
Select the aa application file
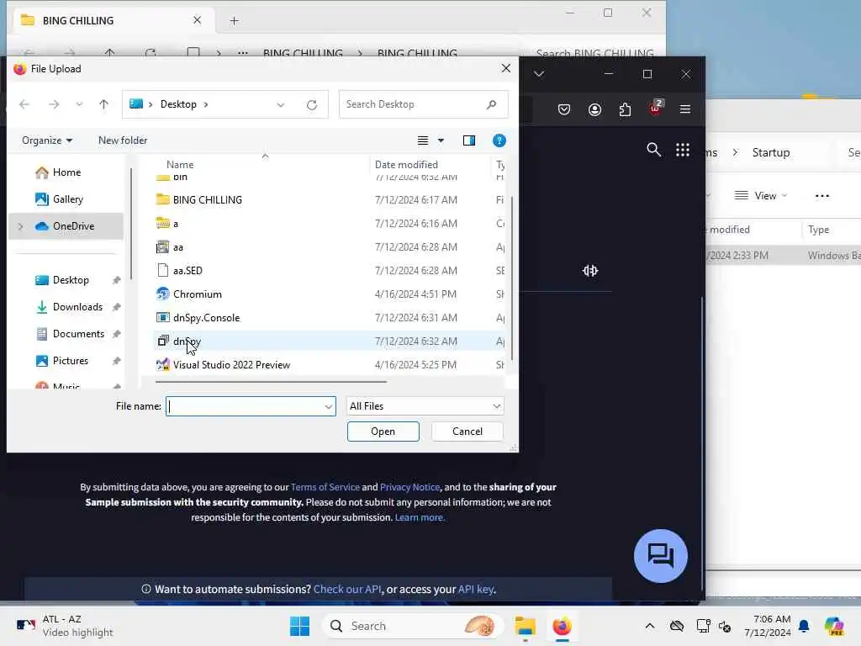[x=178, y=247]
